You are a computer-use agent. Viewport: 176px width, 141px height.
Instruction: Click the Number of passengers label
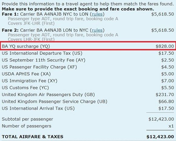click(26, 126)
